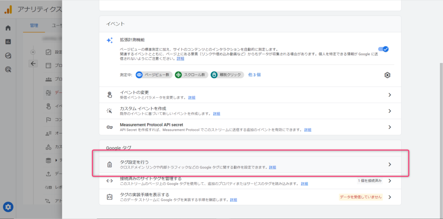Click the attribution settings icon
The height and width of the screenshot is (219, 443).
click(x=48, y=201)
